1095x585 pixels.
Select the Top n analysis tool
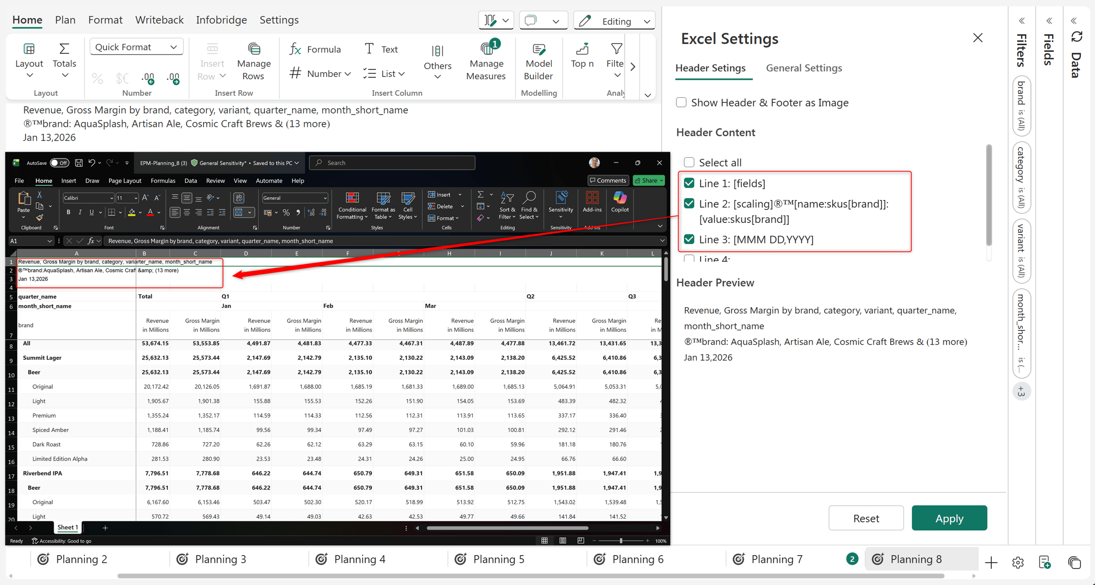[x=582, y=56]
